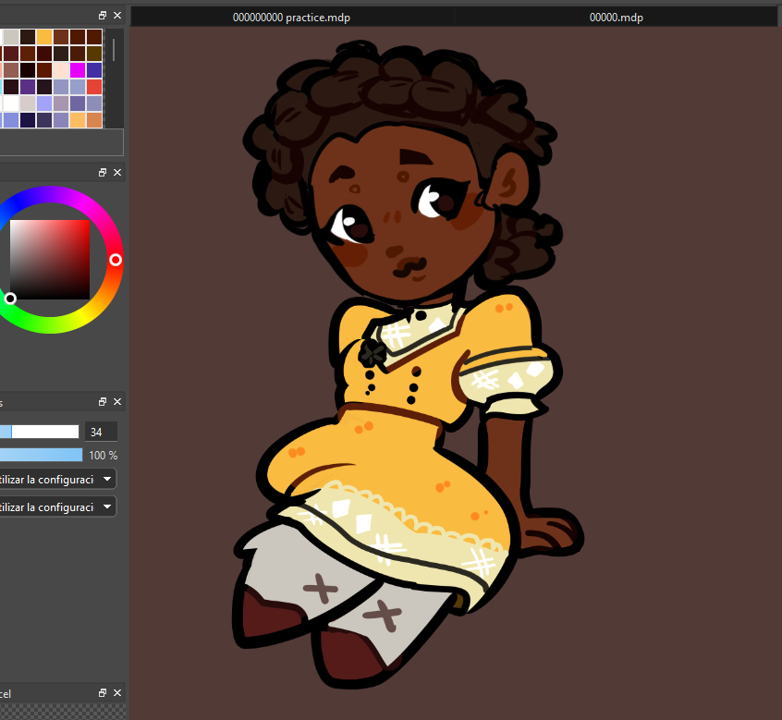Close the bottom 'cel' panel

pos(117,693)
